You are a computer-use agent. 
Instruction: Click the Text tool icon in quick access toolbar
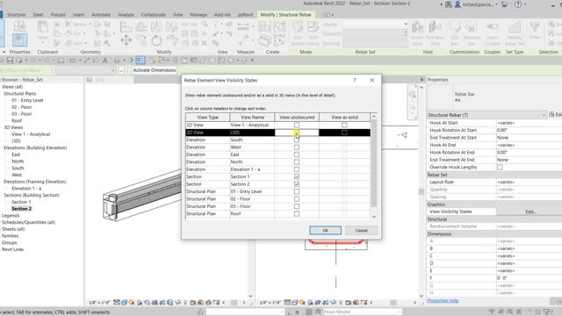coord(105,61)
